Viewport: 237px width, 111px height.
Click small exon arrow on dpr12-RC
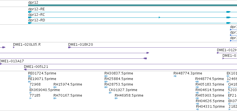[160, 17]
